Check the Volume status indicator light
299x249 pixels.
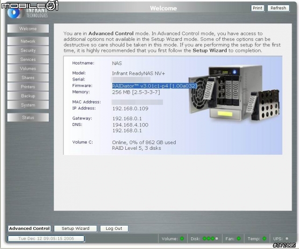[x=182, y=239]
